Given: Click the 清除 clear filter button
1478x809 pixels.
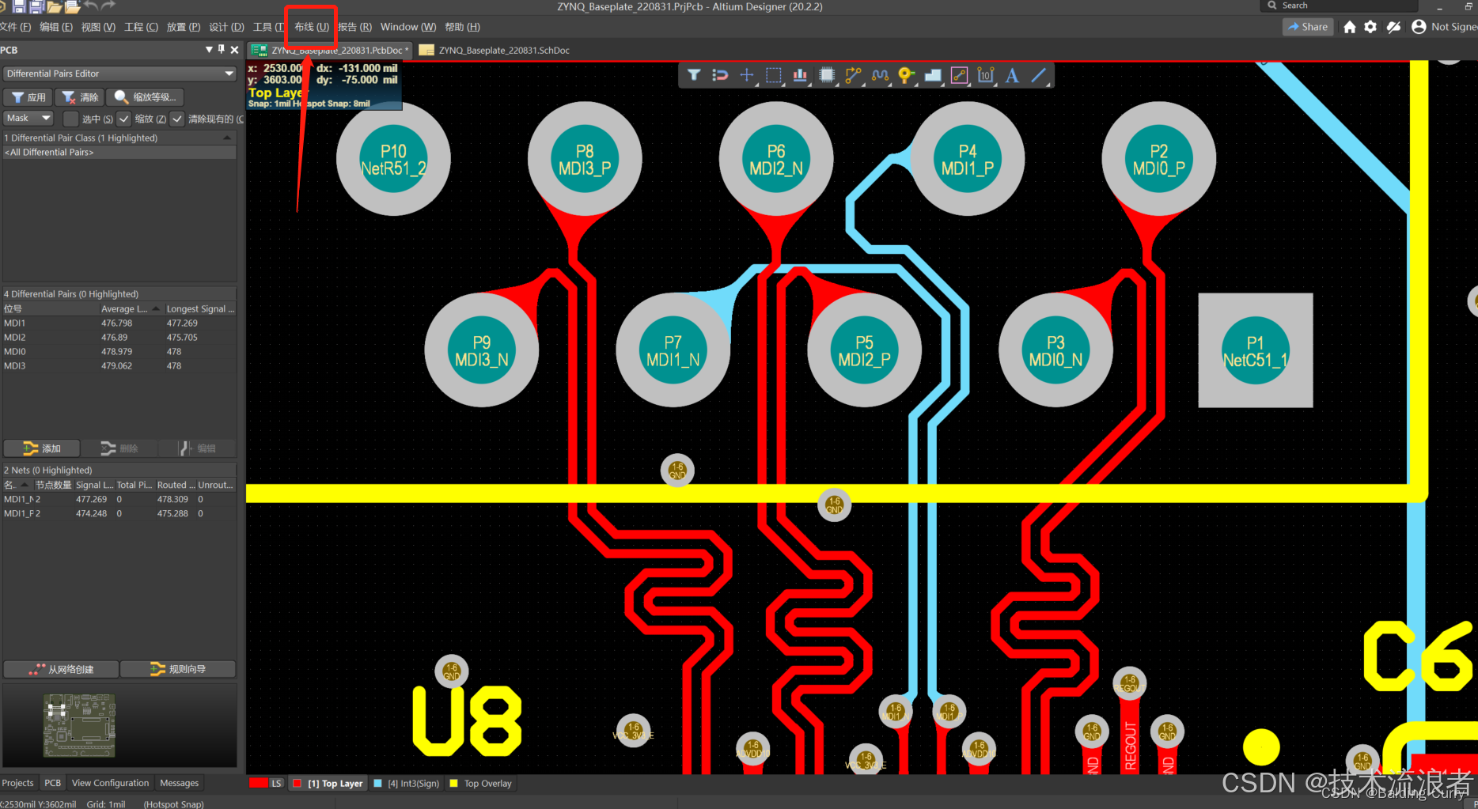Looking at the screenshot, I should coord(80,97).
